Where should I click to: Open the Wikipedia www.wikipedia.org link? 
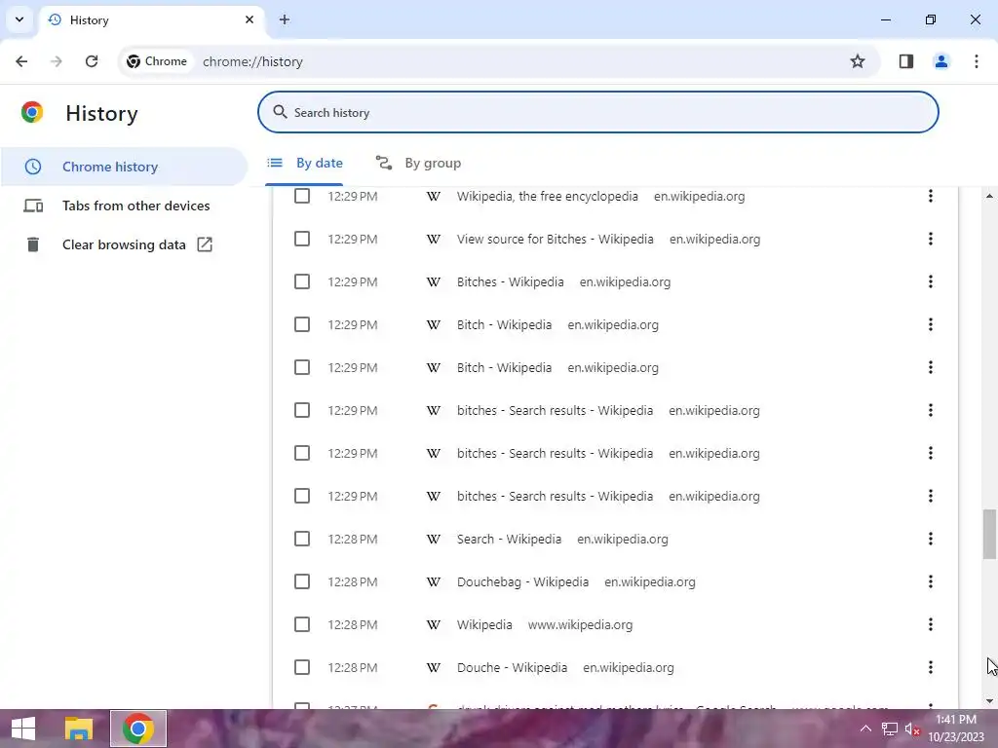pos(484,624)
